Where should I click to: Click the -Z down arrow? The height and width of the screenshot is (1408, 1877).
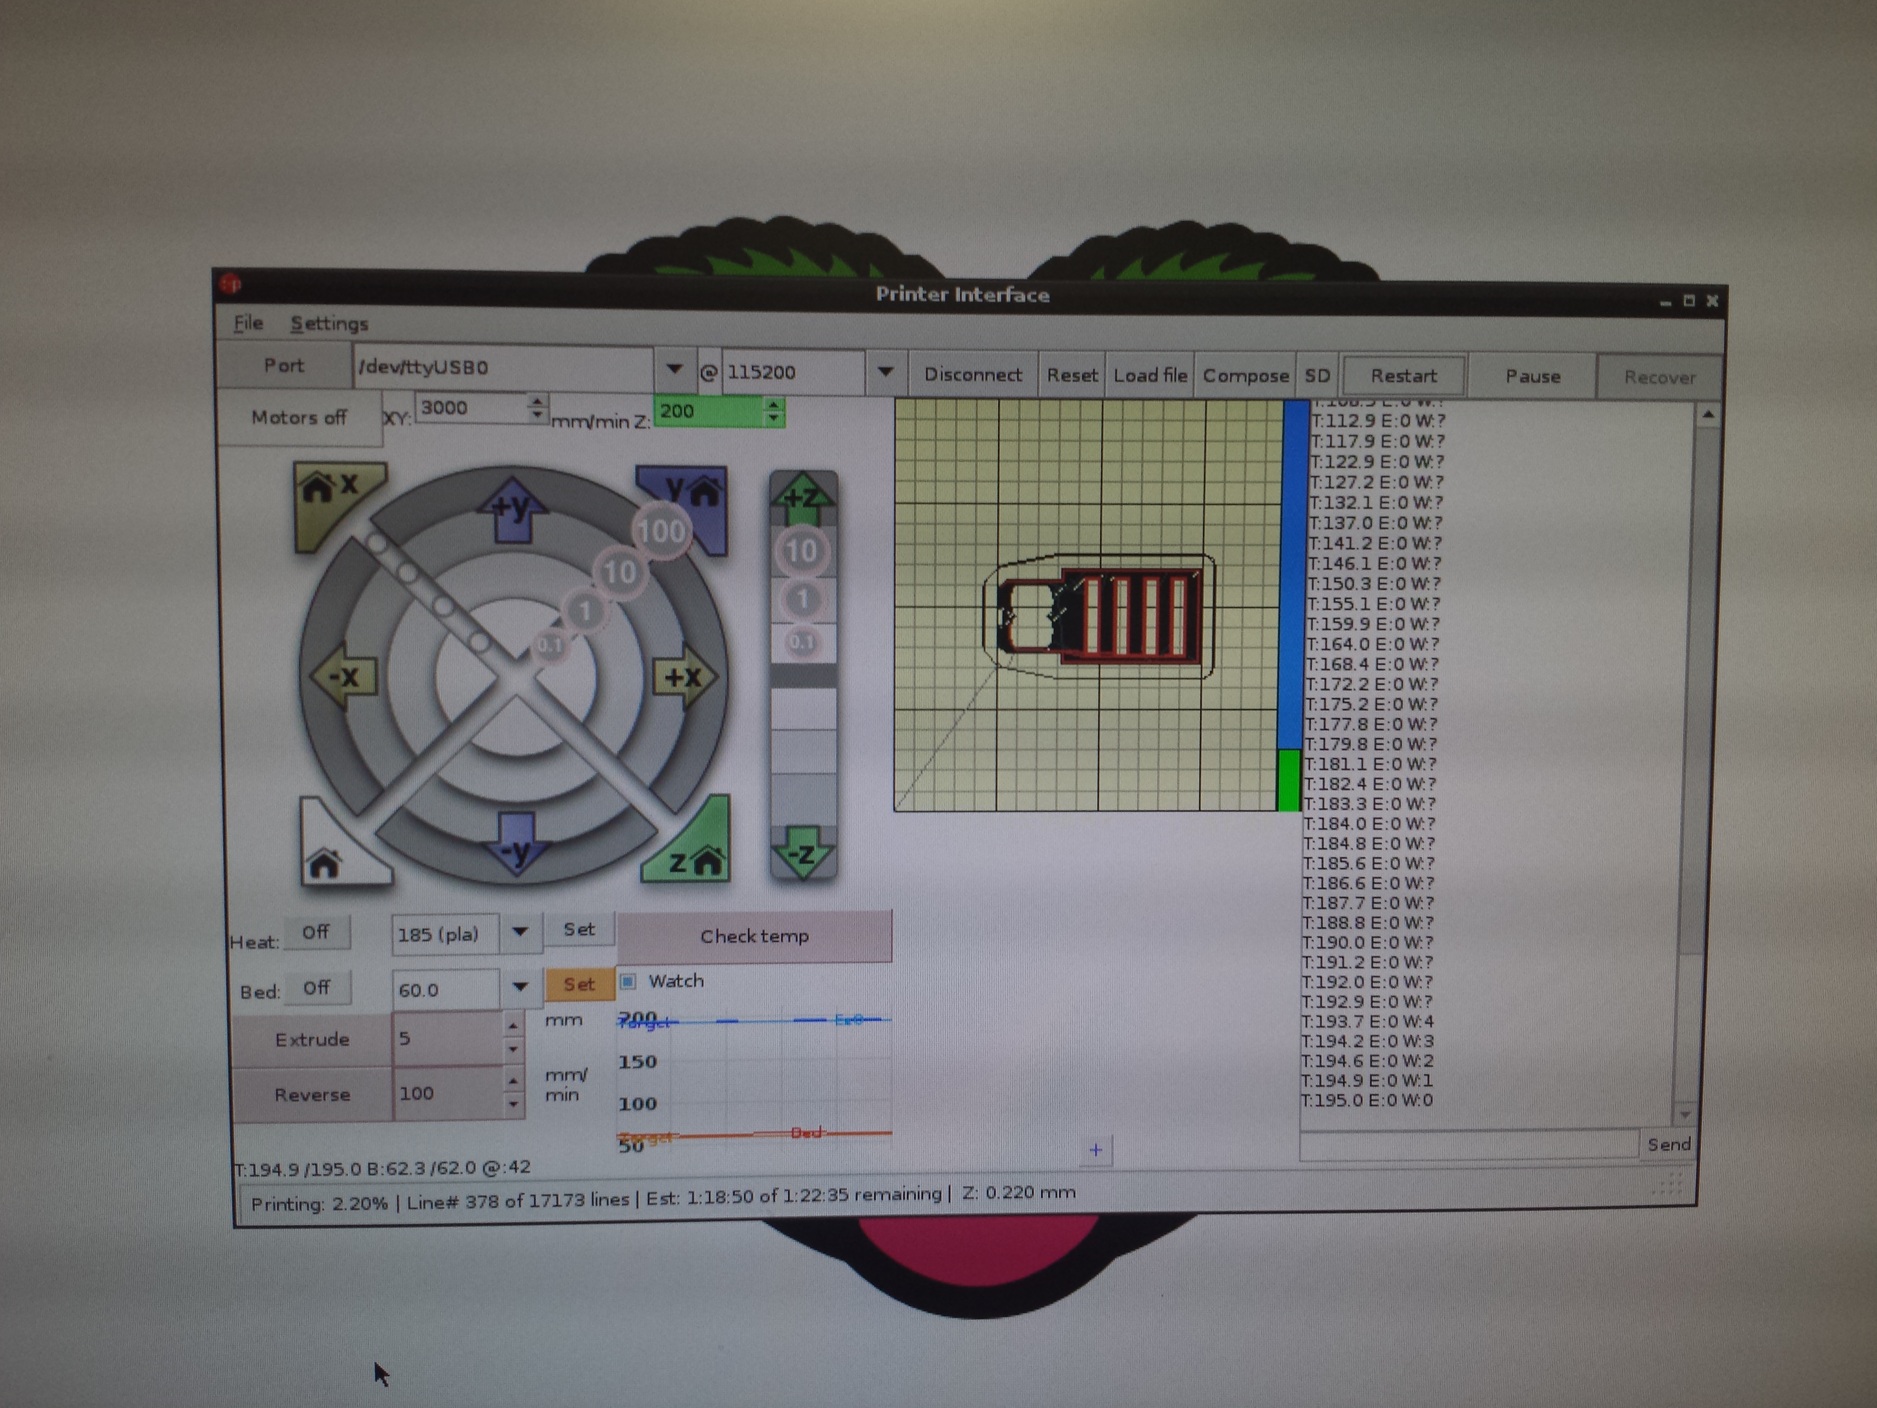pos(803,853)
